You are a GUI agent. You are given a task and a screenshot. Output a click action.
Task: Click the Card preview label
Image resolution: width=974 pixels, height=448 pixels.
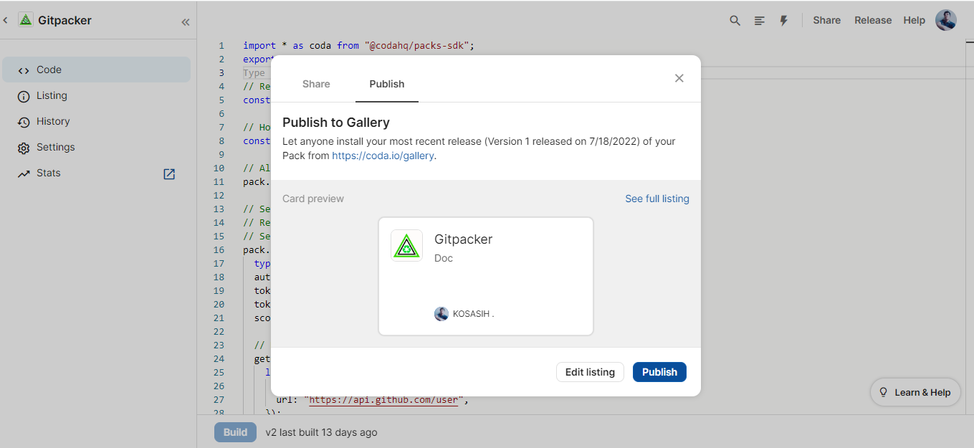point(313,199)
